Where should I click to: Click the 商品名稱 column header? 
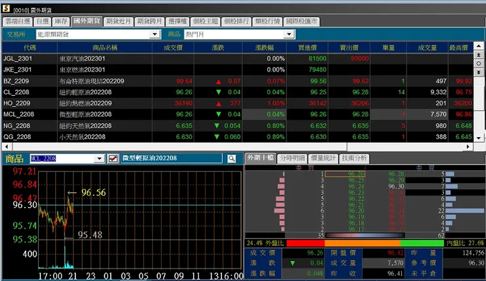coord(105,47)
